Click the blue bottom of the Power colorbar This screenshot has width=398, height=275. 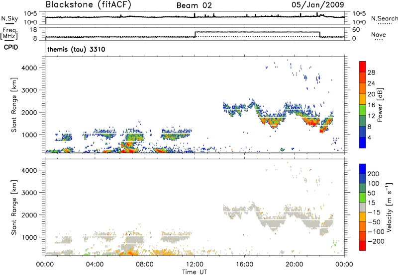point(363,142)
